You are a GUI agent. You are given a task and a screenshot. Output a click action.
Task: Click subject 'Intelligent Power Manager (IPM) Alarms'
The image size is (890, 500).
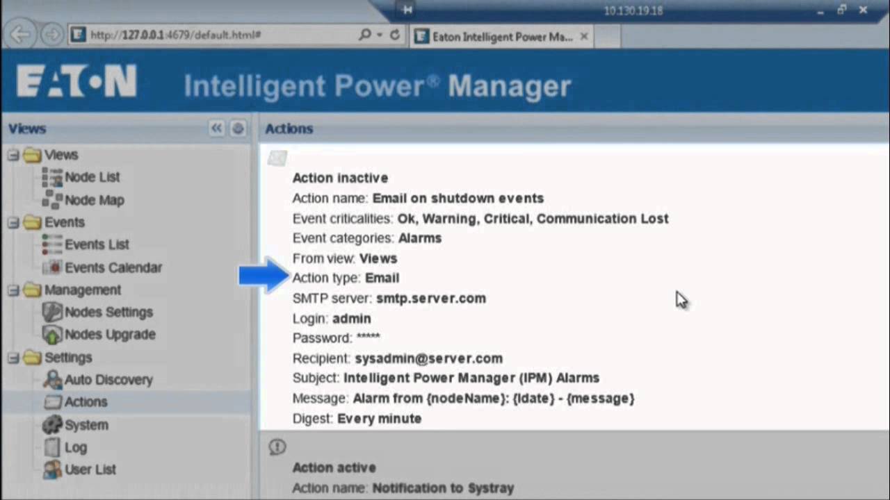click(471, 378)
